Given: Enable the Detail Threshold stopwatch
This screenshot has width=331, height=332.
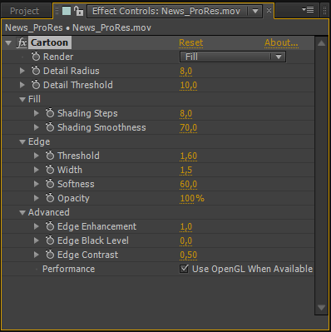Looking at the screenshot, I should 36,85.
